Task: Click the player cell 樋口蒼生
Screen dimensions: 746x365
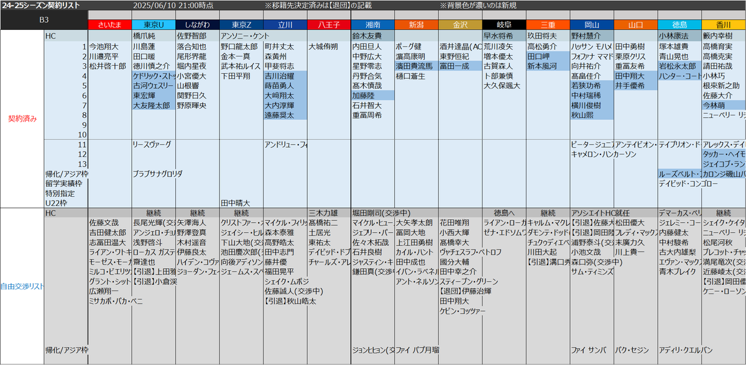Action: pos(417,75)
